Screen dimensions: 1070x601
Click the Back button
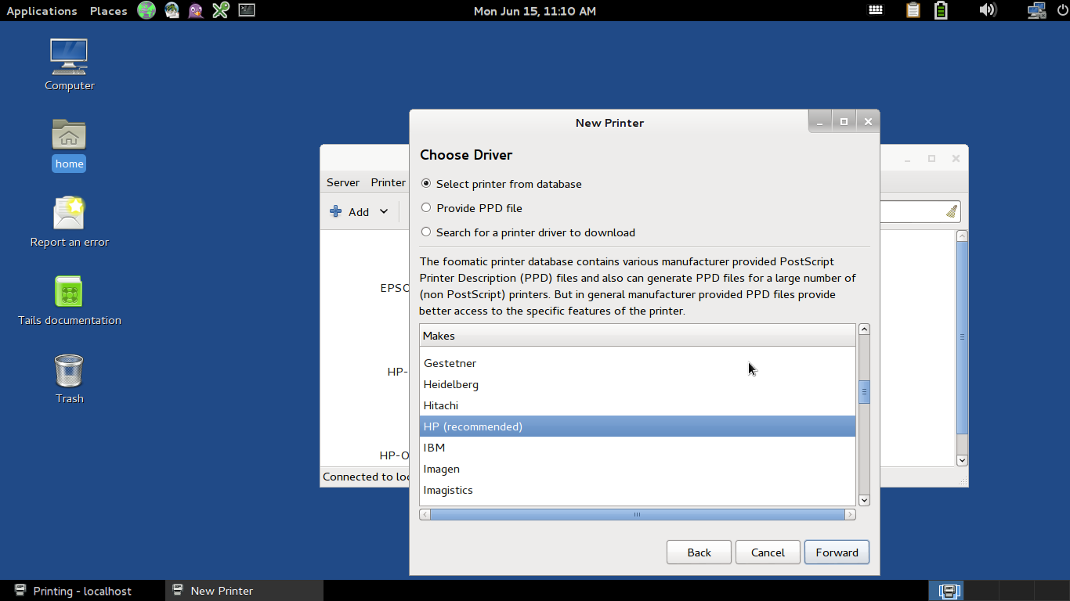click(699, 552)
